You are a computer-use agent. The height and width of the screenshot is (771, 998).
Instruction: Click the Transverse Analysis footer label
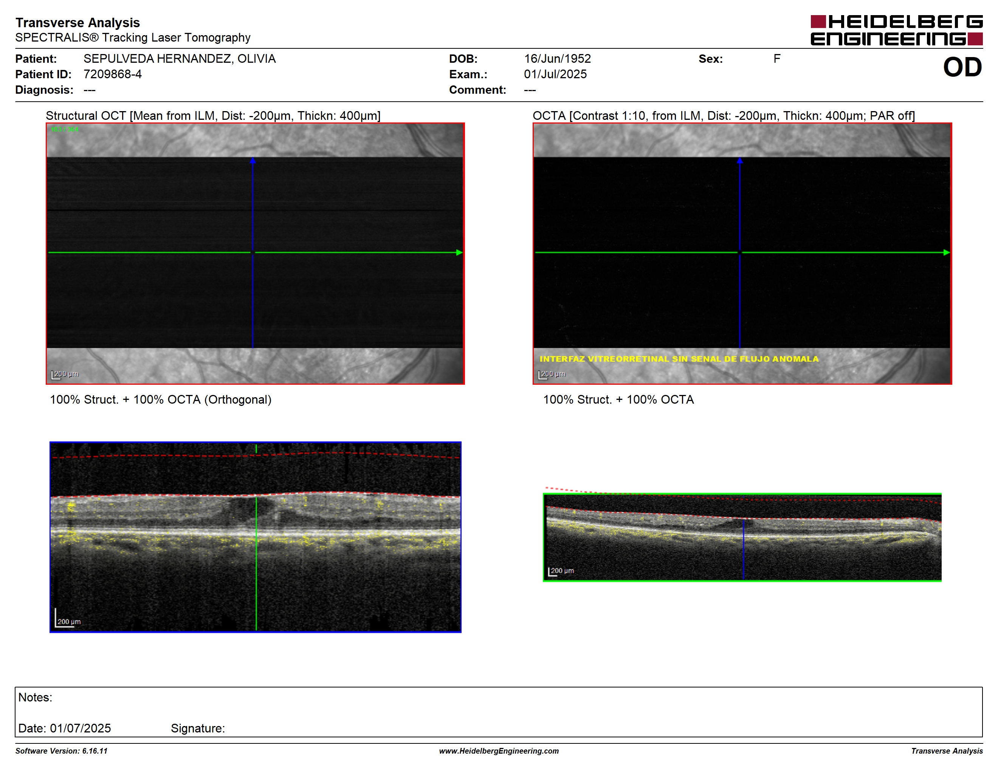point(947,751)
